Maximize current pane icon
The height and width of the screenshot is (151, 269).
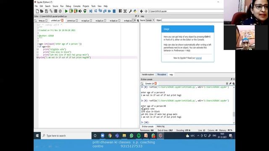(x=120, y=11)
